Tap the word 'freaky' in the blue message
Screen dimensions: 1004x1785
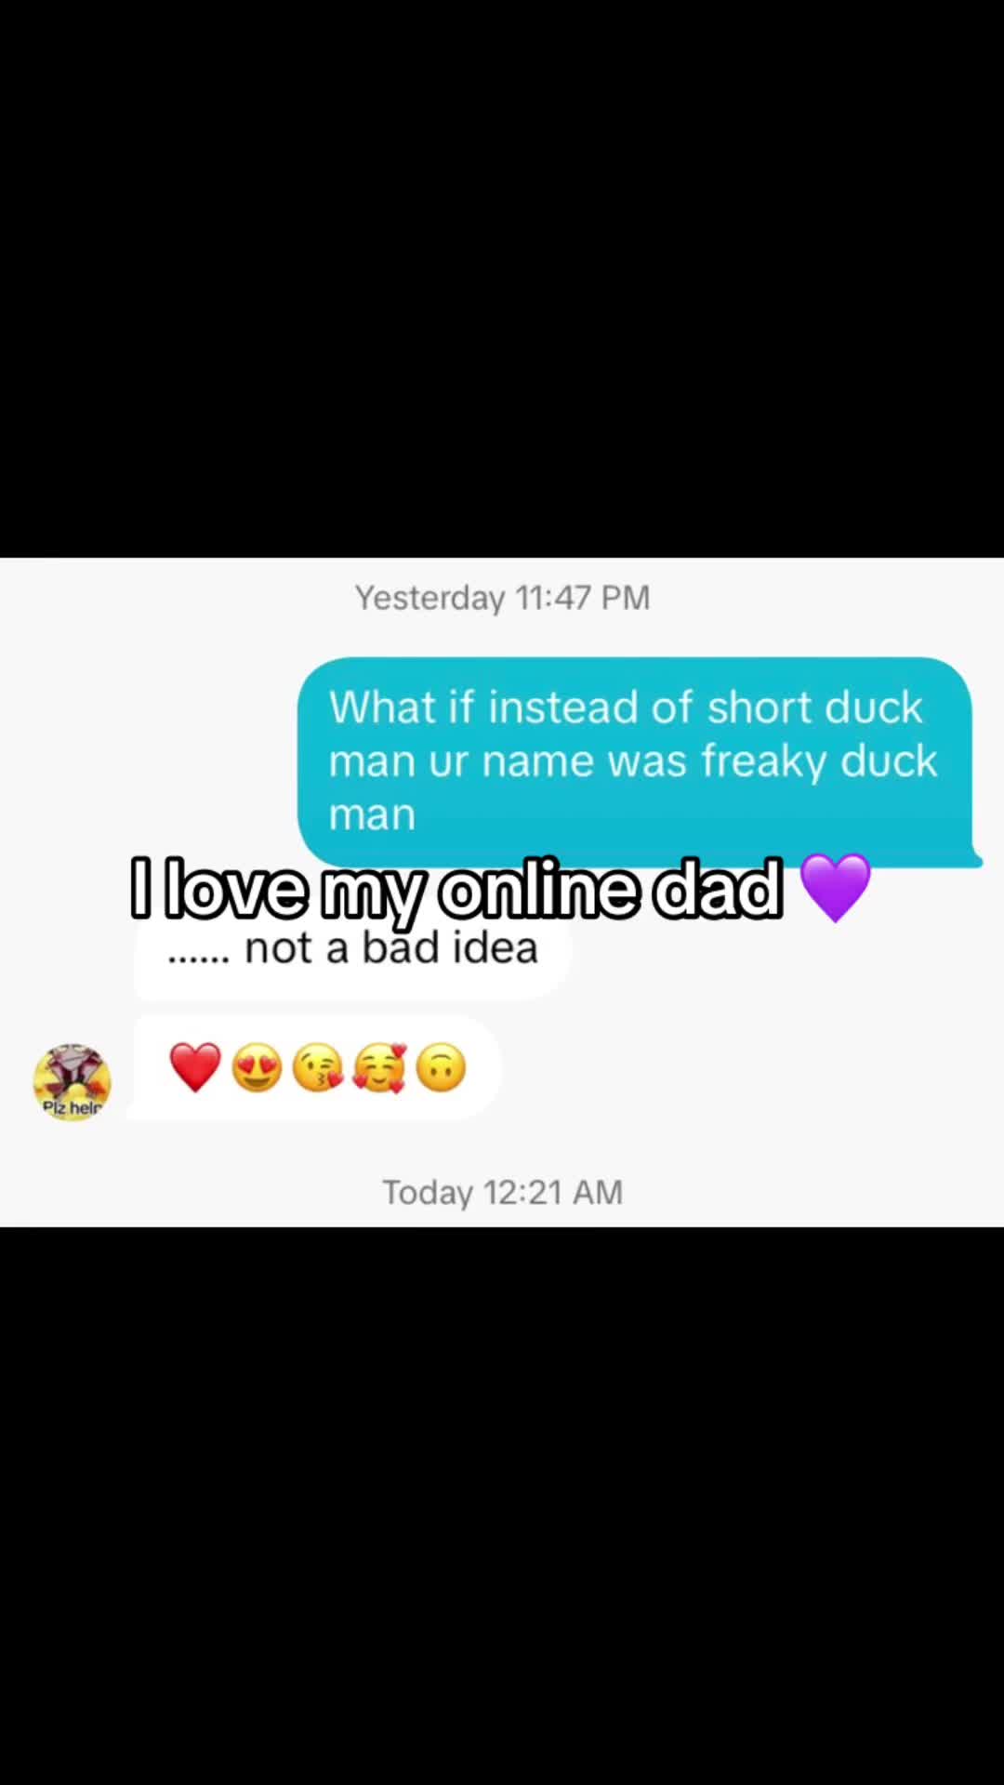point(764,761)
